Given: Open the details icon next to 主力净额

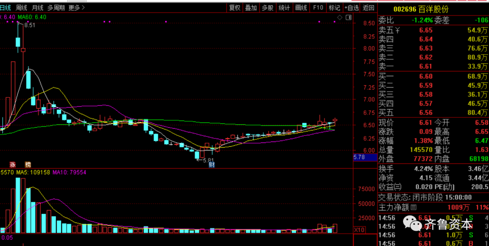Looking at the screenshot, I should pos(413,207).
